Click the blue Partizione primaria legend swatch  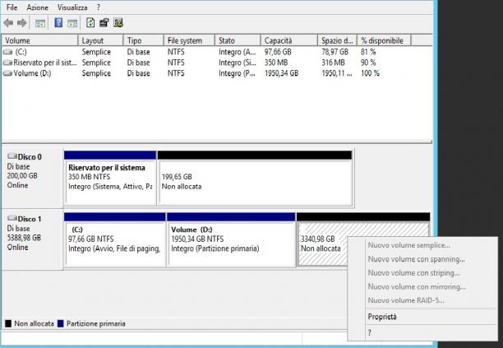61,323
